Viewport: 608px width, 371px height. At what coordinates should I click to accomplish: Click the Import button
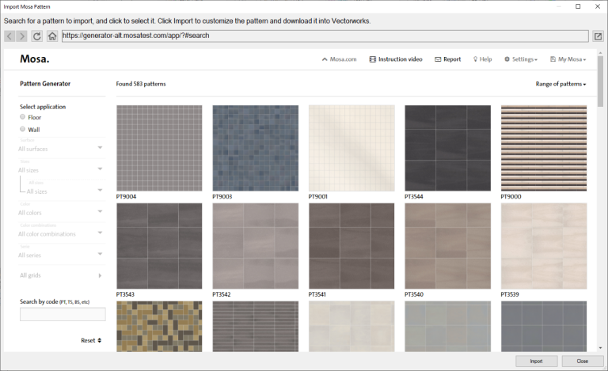click(536, 361)
